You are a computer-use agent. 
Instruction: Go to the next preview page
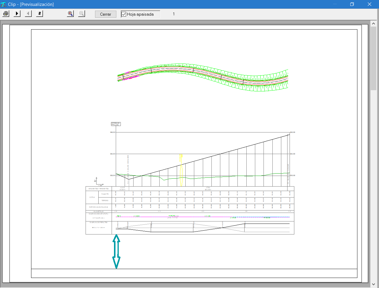click(17, 14)
